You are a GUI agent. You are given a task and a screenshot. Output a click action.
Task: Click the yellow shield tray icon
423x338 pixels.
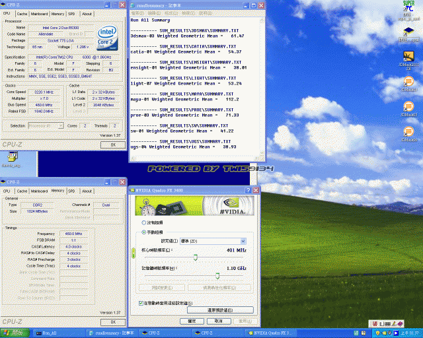coord(377,333)
